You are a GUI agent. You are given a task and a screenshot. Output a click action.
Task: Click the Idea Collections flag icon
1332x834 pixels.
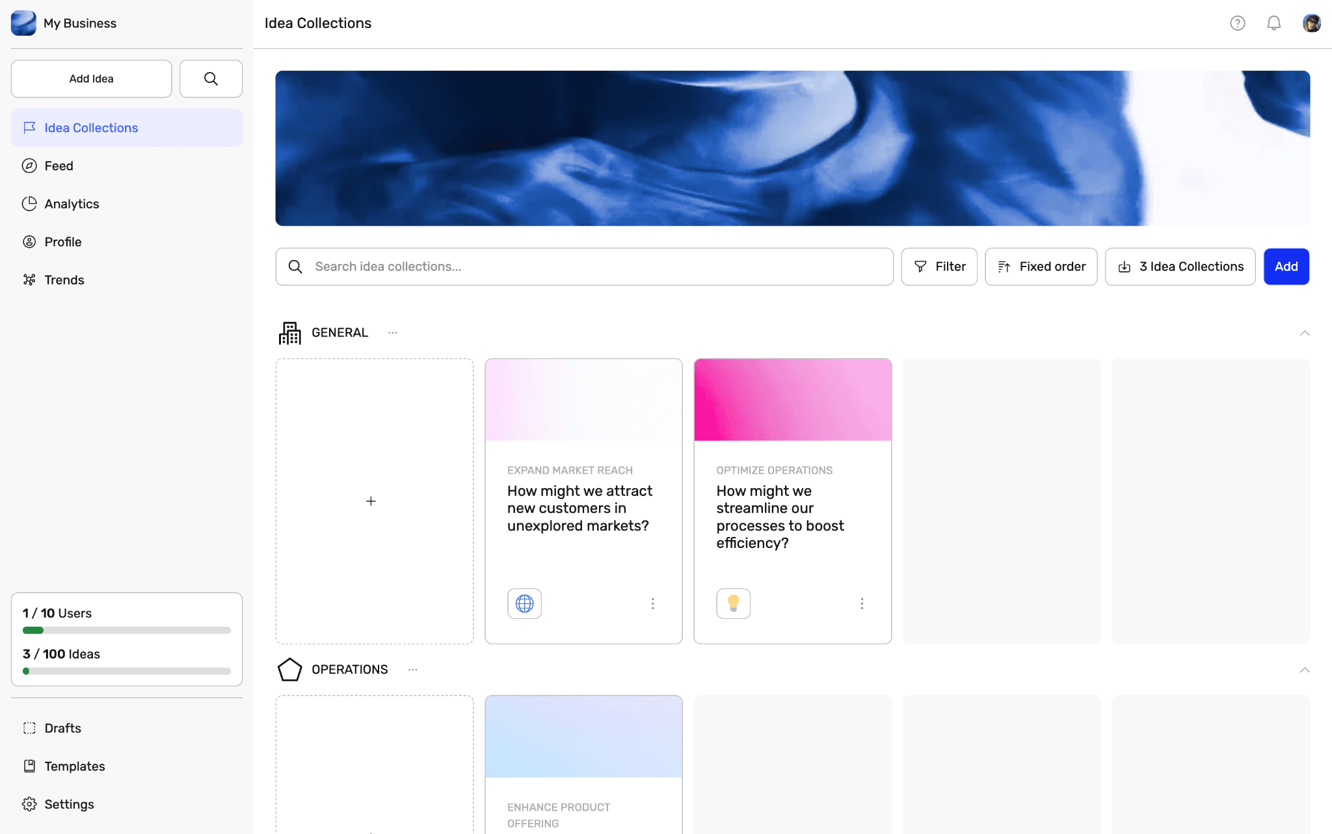pyautogui.click(x=29, y=127)
